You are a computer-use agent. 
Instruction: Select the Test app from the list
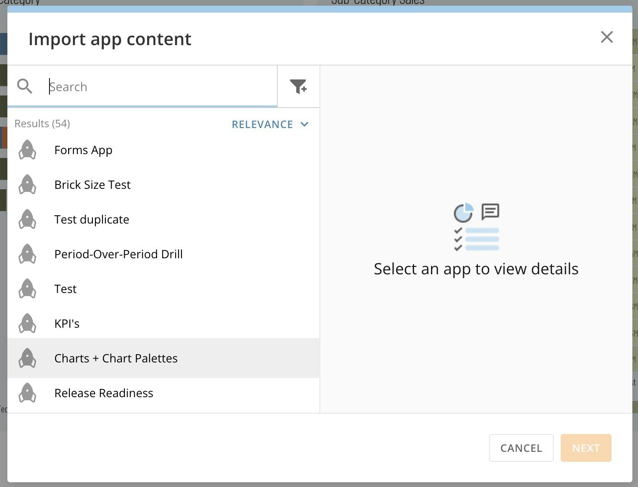point(65,289)
